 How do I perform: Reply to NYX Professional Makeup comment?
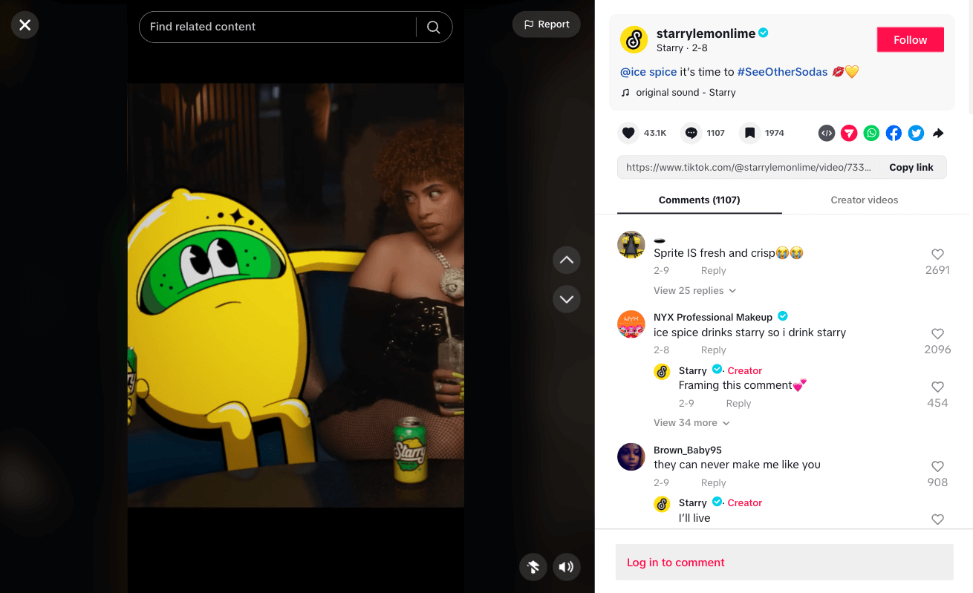tap(714, 350)
